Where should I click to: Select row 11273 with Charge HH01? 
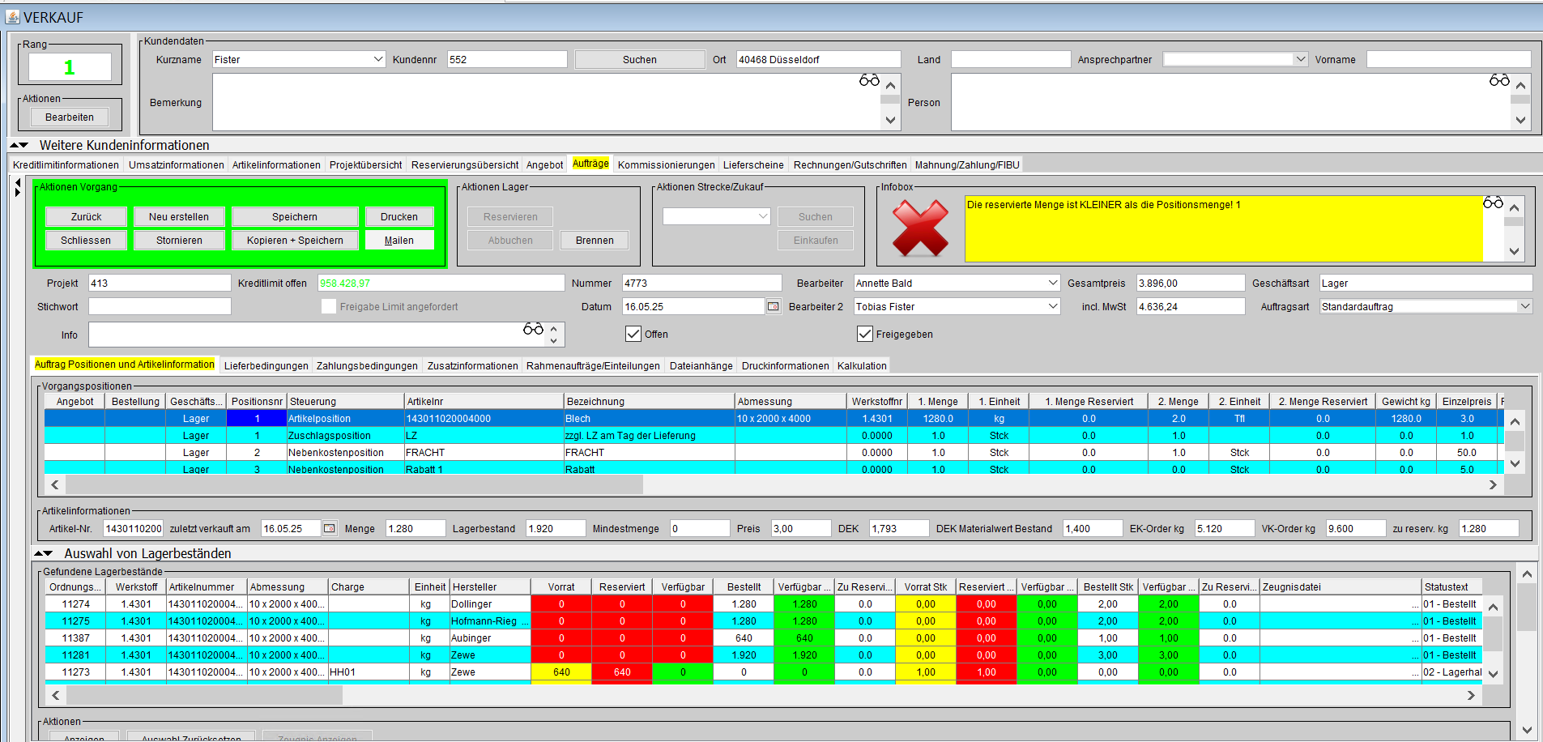pos(764,672)
